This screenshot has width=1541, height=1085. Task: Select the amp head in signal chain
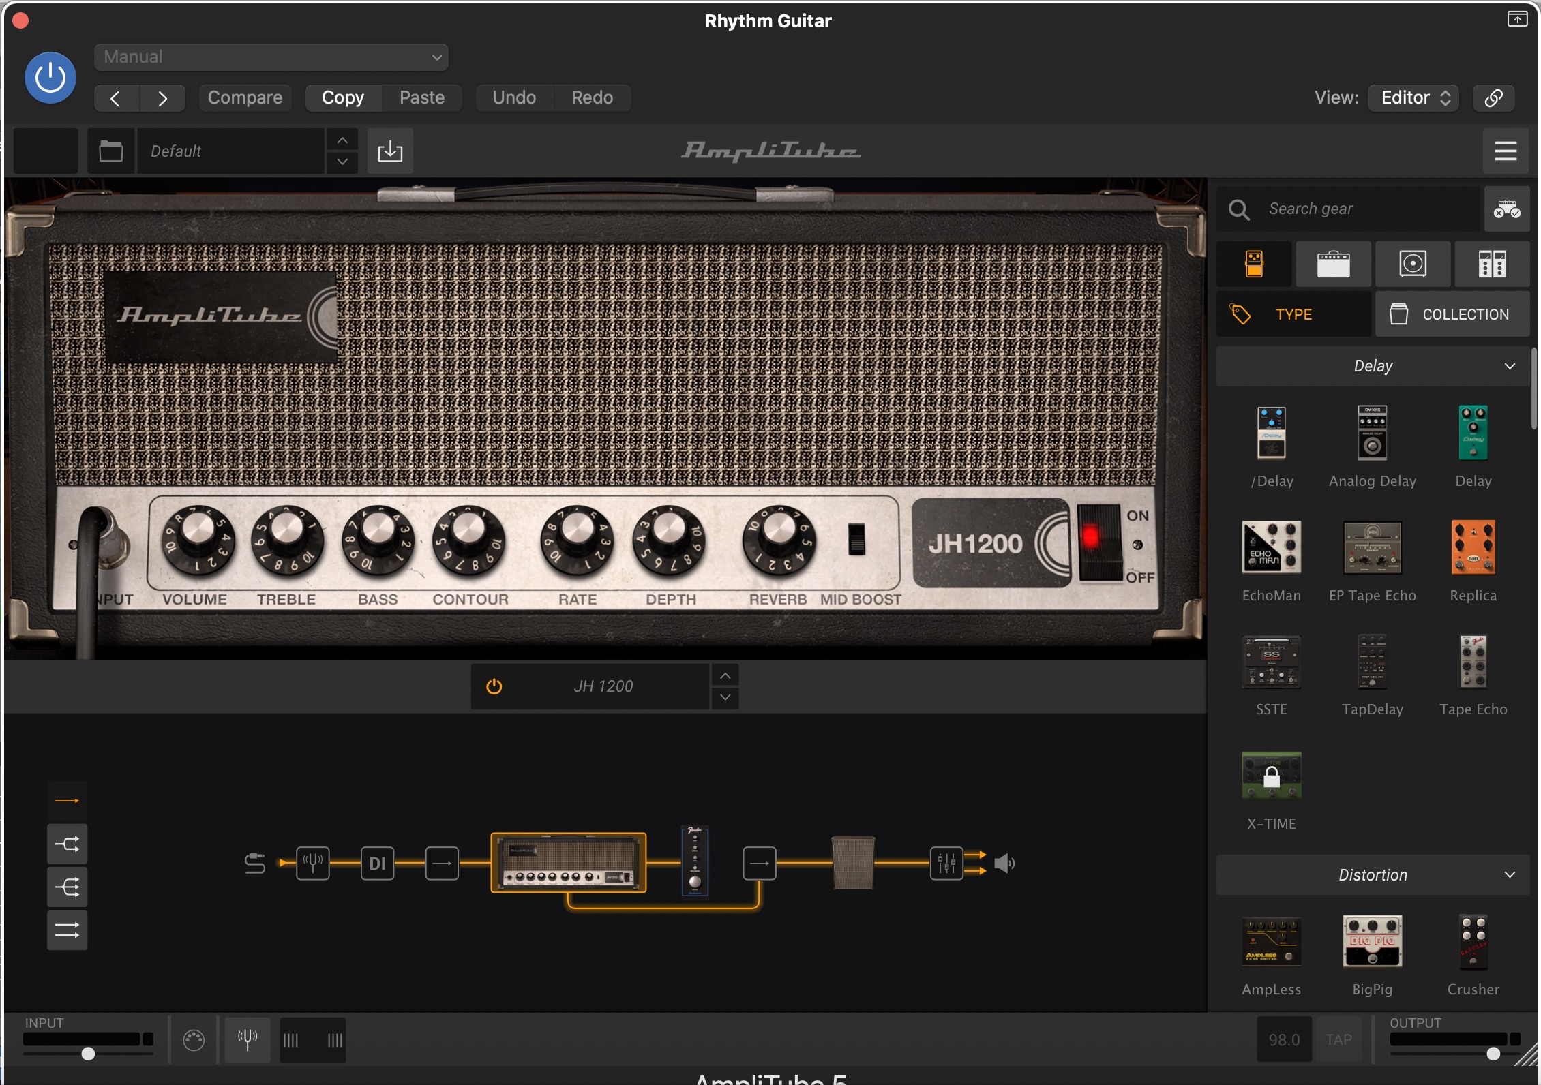click(x=569, y=863)
